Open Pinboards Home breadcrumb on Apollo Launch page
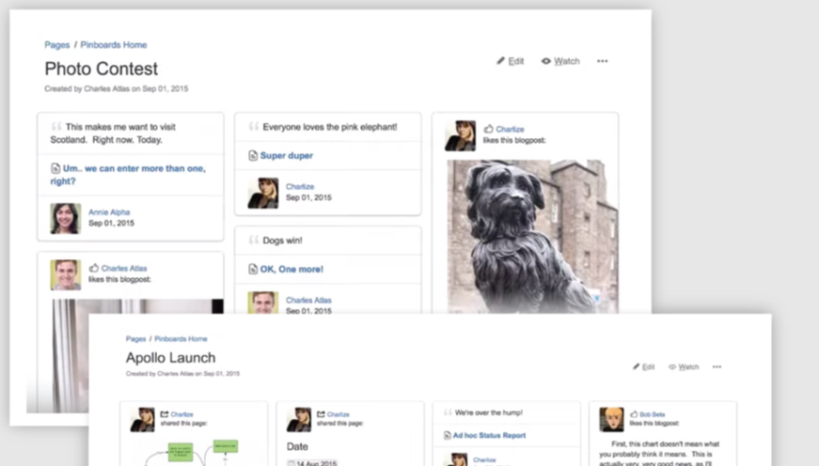The width and height of the screenshot is (819, 466). 181,338
